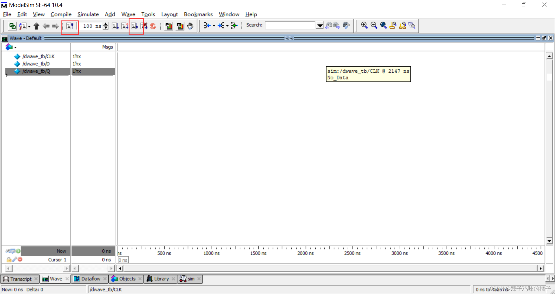Click the Expand Time at Active Cursor icon
Screen dimensions: 555x294
(207, 26)
